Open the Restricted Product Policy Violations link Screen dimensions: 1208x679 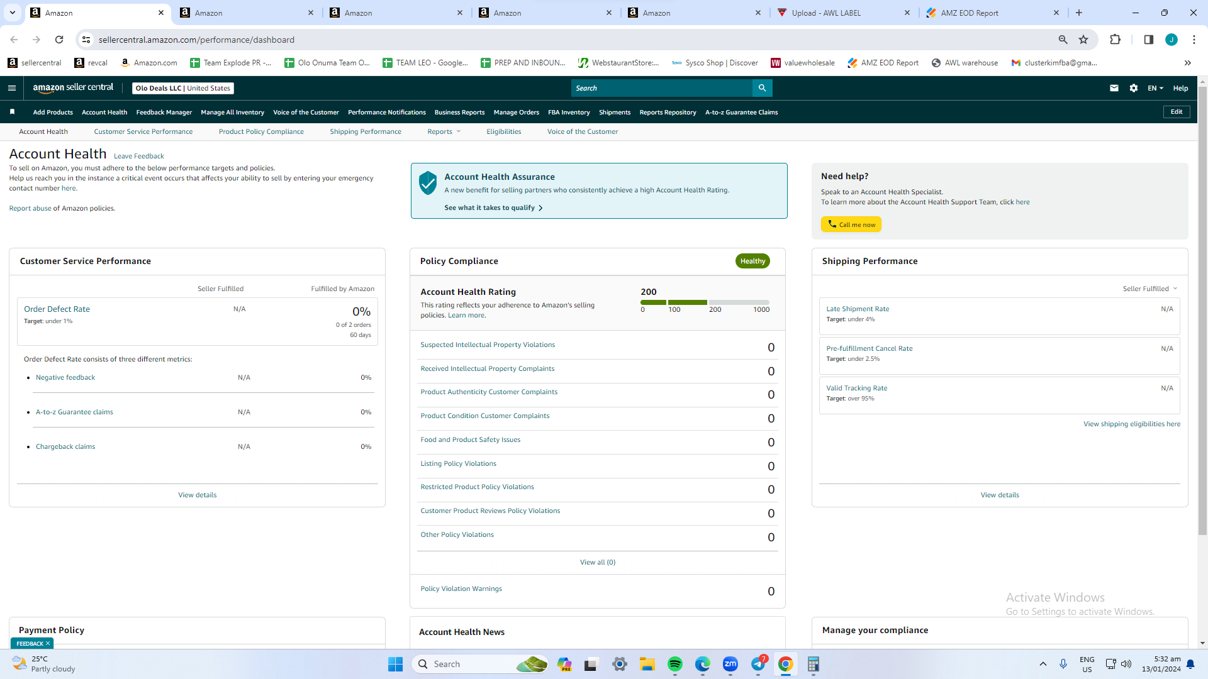click(x=477, y=487)
